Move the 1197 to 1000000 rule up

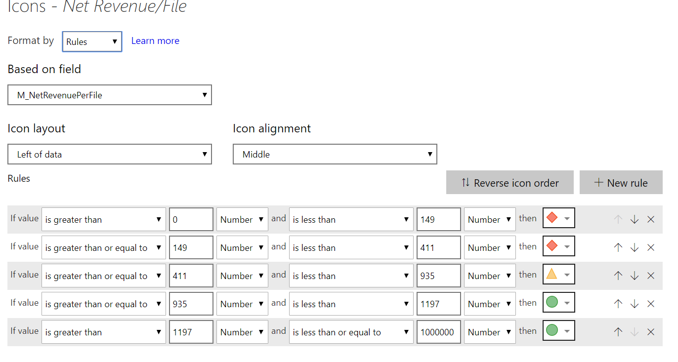pos(618,332)
